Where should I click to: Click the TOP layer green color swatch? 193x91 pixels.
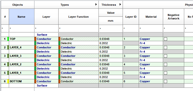8,39
